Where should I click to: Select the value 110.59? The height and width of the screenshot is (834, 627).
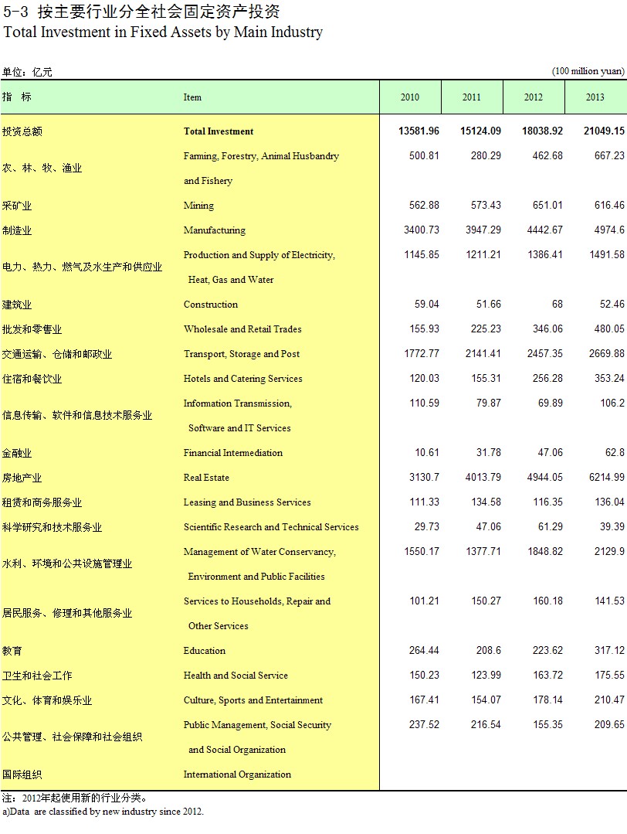pyautogui.click(x=424, y=403)
